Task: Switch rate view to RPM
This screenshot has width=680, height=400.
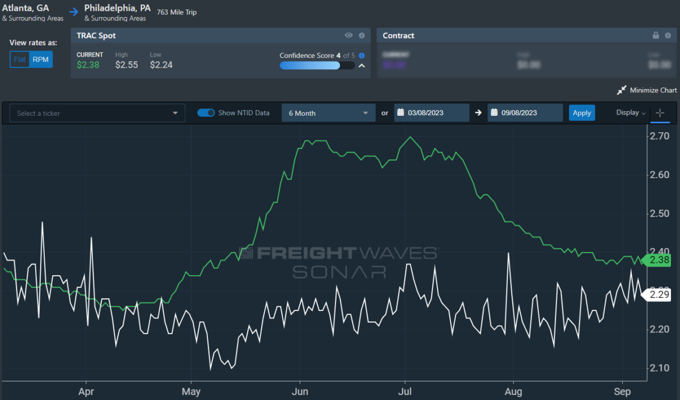Action: [41, 60]
